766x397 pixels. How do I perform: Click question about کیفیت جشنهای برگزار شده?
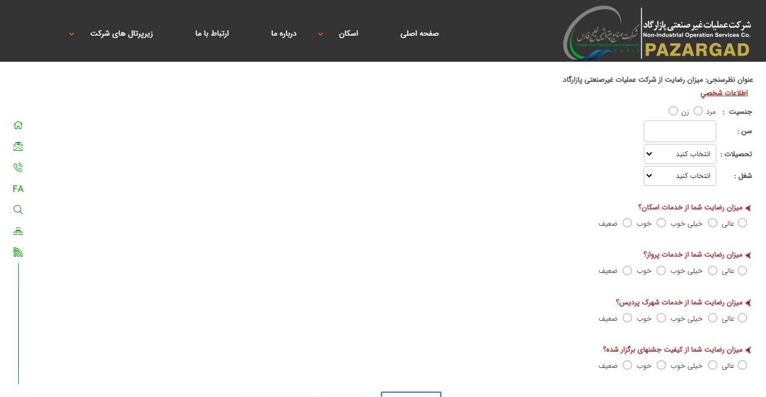(673, 349)
